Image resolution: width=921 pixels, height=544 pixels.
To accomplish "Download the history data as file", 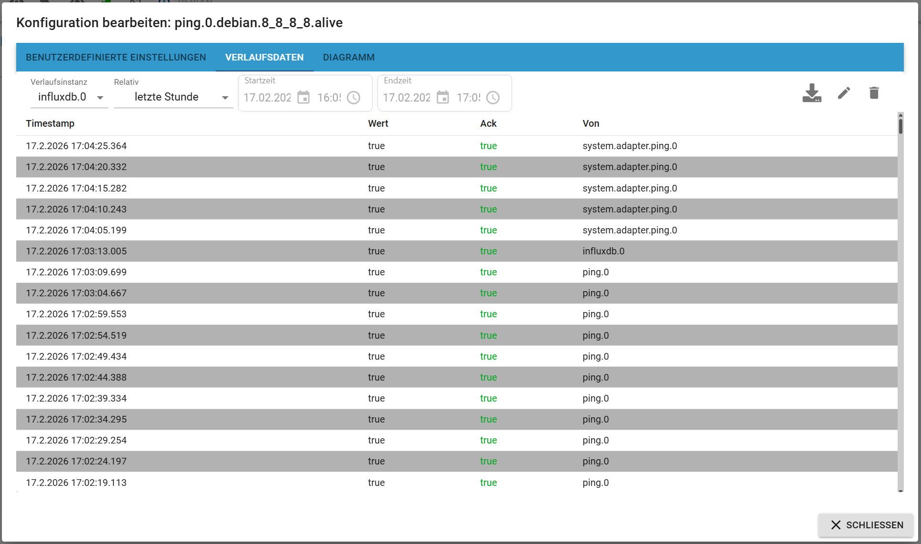I will pyautogui.click(x=811, y=93).
